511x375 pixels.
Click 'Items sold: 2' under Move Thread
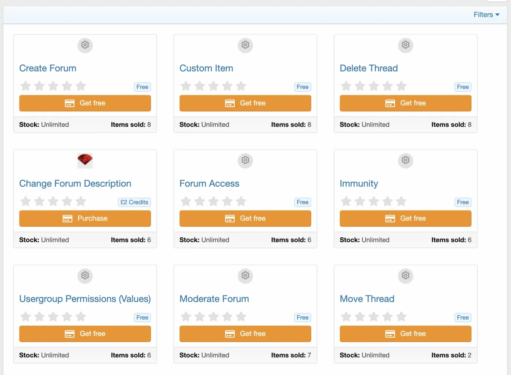coord(451,355)
